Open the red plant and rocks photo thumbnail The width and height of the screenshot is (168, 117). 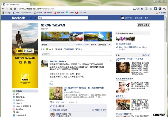(x=76, y=36)
